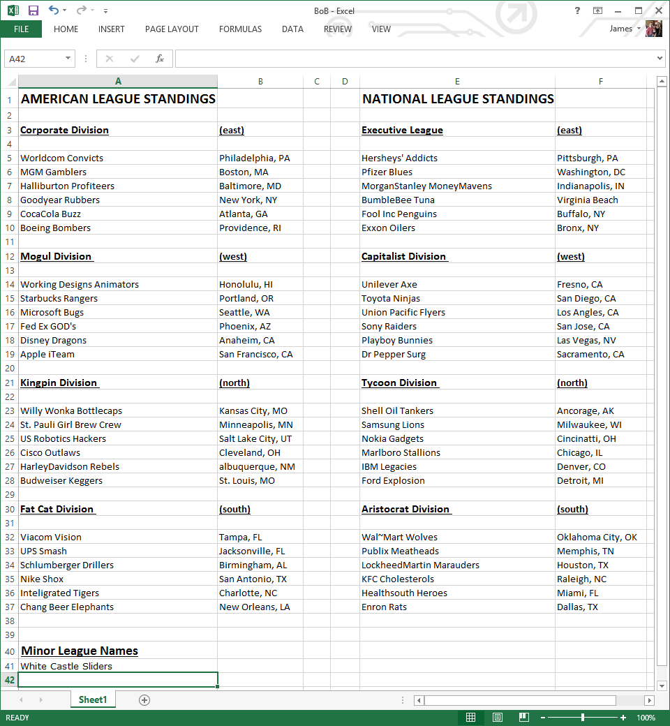The height and width of the screenshot is (726, 670).
Task: Open Customize Quick Access Toolbar dropdown
Action: 105,11
